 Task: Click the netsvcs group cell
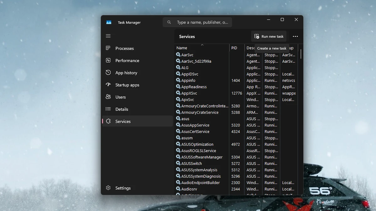tap(289, 80)
